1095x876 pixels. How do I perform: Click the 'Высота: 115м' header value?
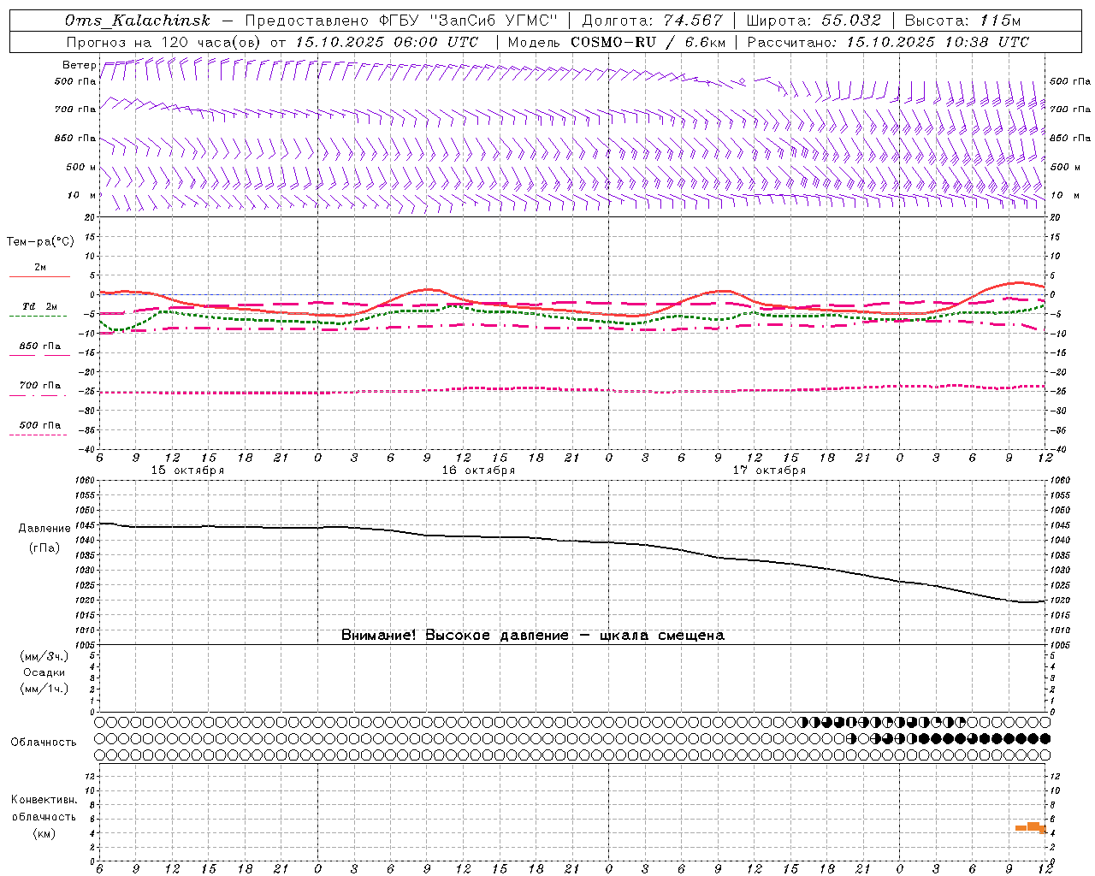click(962, 21)
